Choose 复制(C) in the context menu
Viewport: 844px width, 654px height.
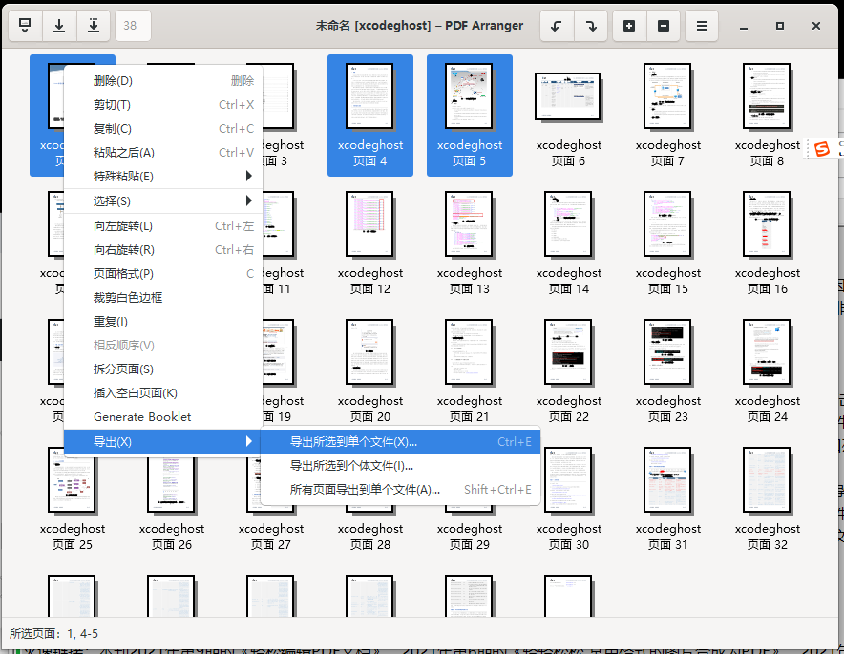[x=163, y=129]
